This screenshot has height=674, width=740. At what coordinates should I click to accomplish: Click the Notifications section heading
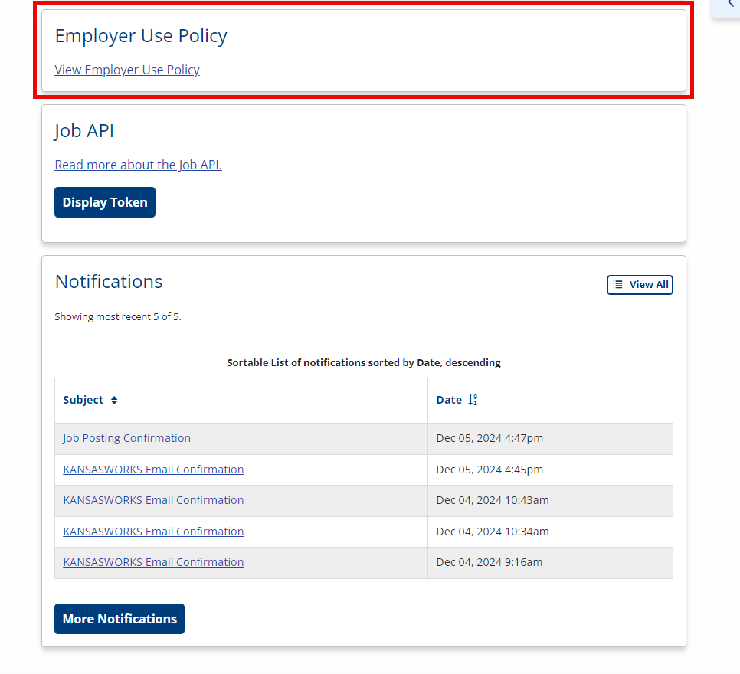click(109, 282)
